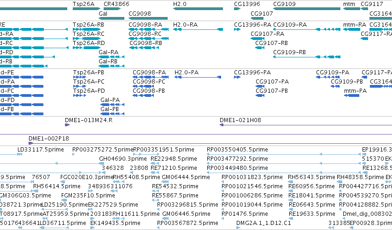Select protein CG13996-PA
This screenshot has width=392, height=230.
[252, 73]
